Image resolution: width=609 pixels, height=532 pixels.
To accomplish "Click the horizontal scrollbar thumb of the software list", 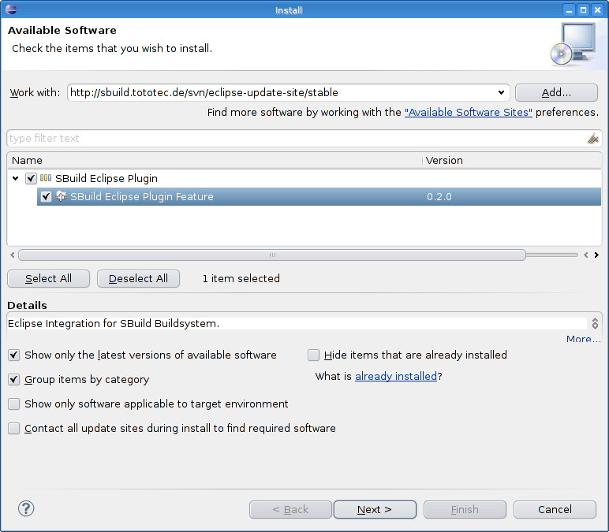I will pos(272,255).
